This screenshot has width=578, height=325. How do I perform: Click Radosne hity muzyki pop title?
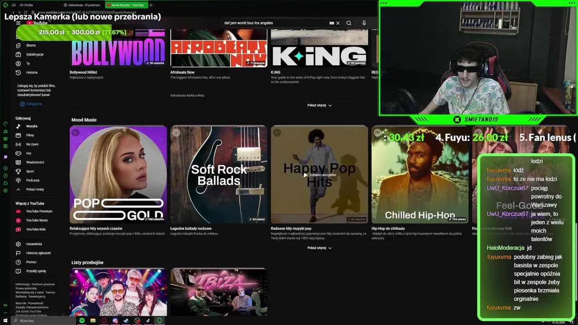(291, 228)
